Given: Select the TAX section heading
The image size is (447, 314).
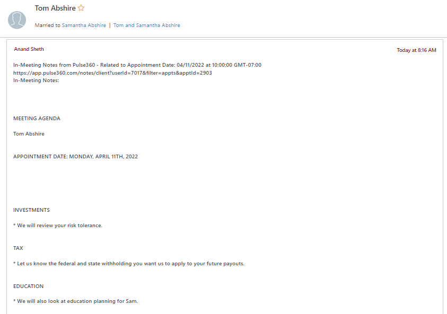Looking at the screenshot, I should 18,248.
